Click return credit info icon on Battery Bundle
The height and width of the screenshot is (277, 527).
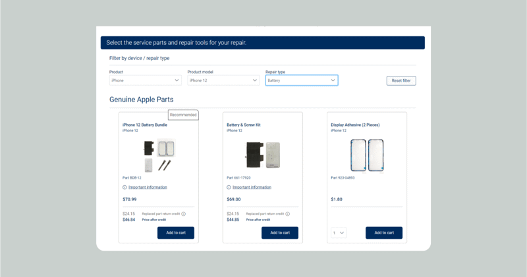coord(184,214)
